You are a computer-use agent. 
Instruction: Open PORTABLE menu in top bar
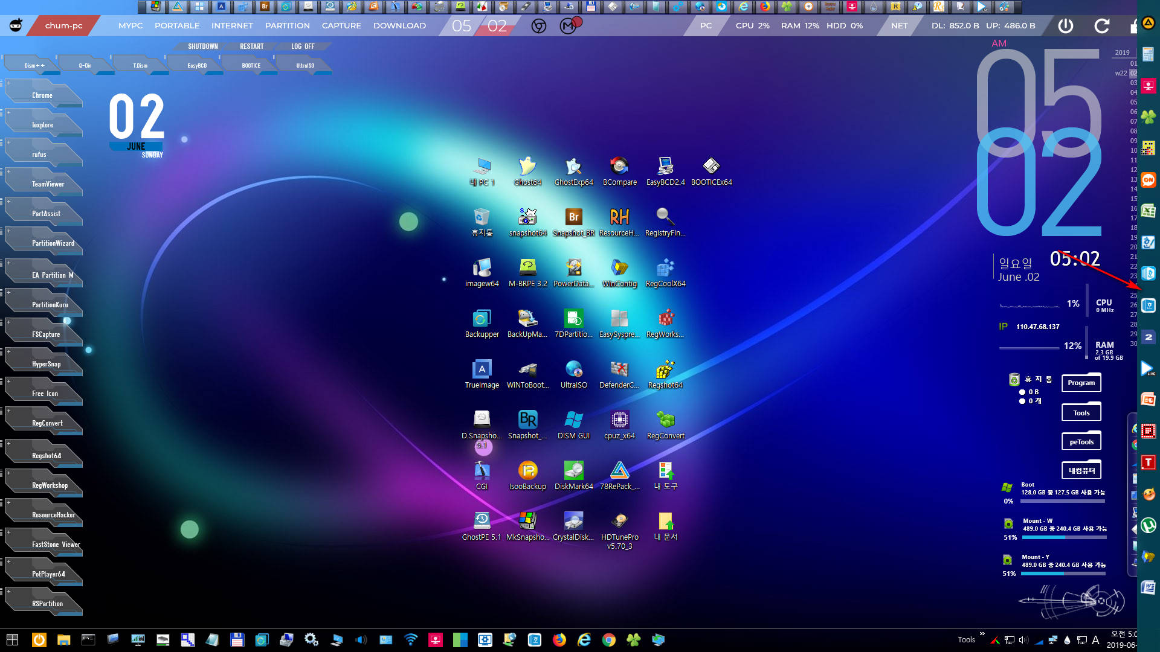(177, 26)
